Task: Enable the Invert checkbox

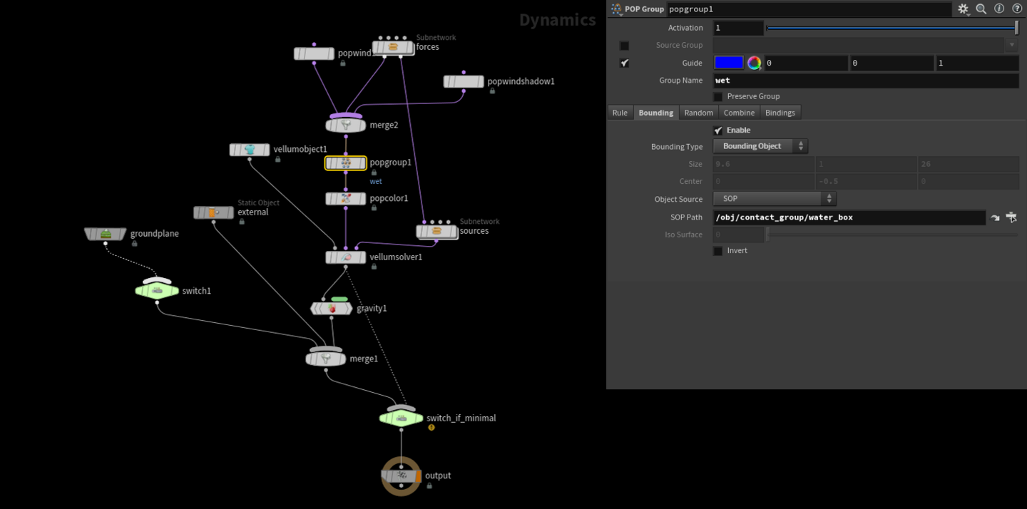Action: coord(718,251)
